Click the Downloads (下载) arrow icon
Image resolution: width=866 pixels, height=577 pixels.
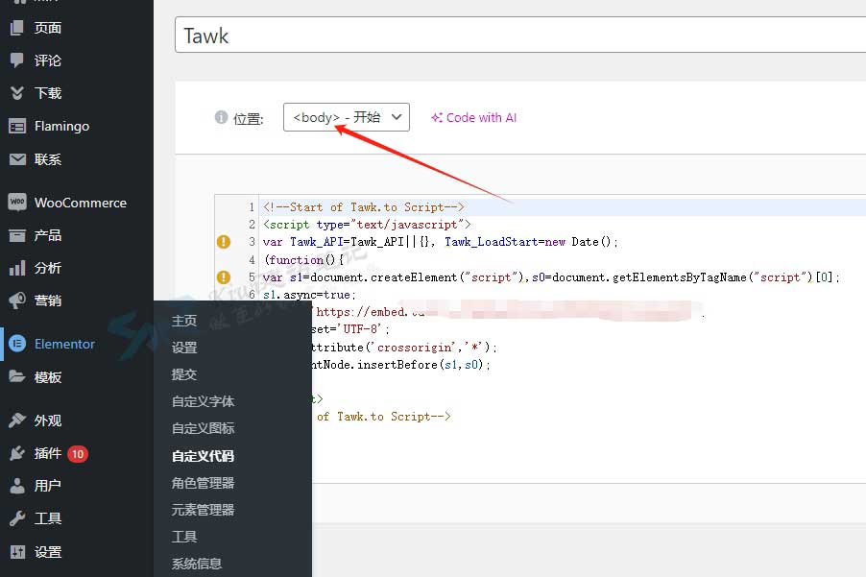point(16,93)
